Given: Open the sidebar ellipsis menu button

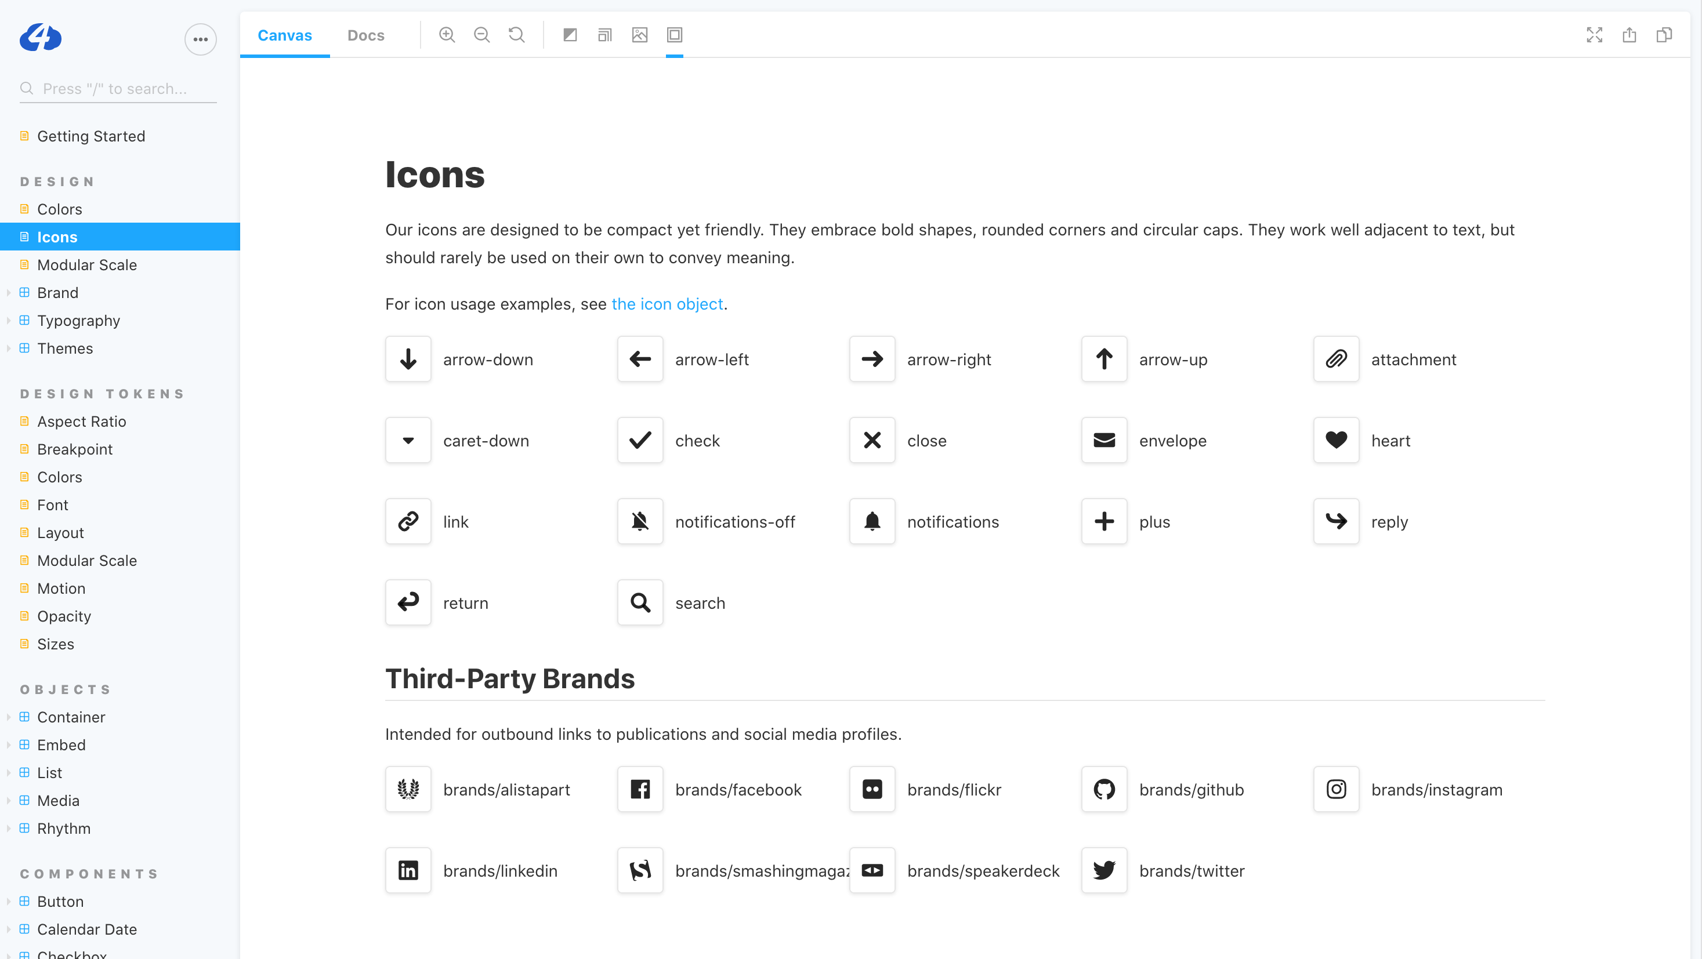Looking at the screenshot, I should (x=200, y=39).
